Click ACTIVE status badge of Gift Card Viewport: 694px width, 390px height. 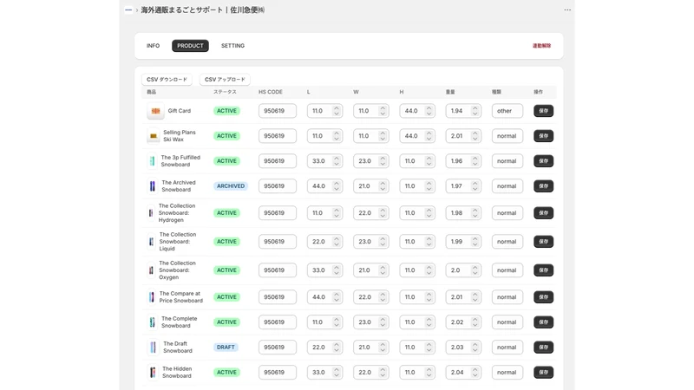coord(226,111)
